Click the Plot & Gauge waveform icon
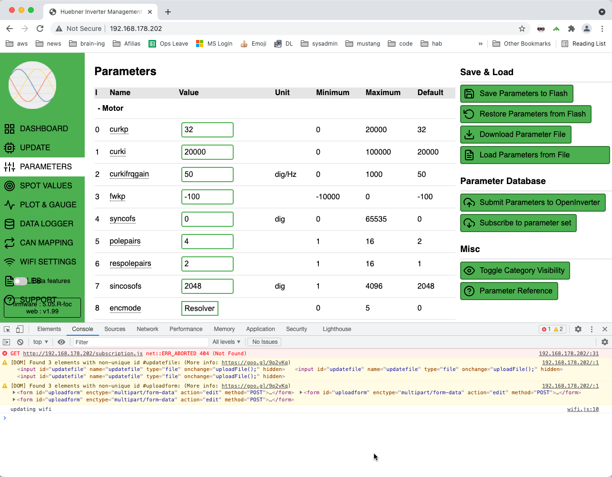The height and width of the screenshot is (477, 612). (10, 205)
